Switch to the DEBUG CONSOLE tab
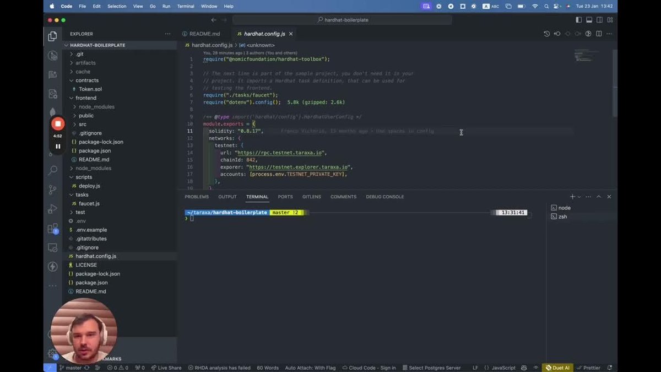The height and width of the screenshot is (372, 661). 385,197
